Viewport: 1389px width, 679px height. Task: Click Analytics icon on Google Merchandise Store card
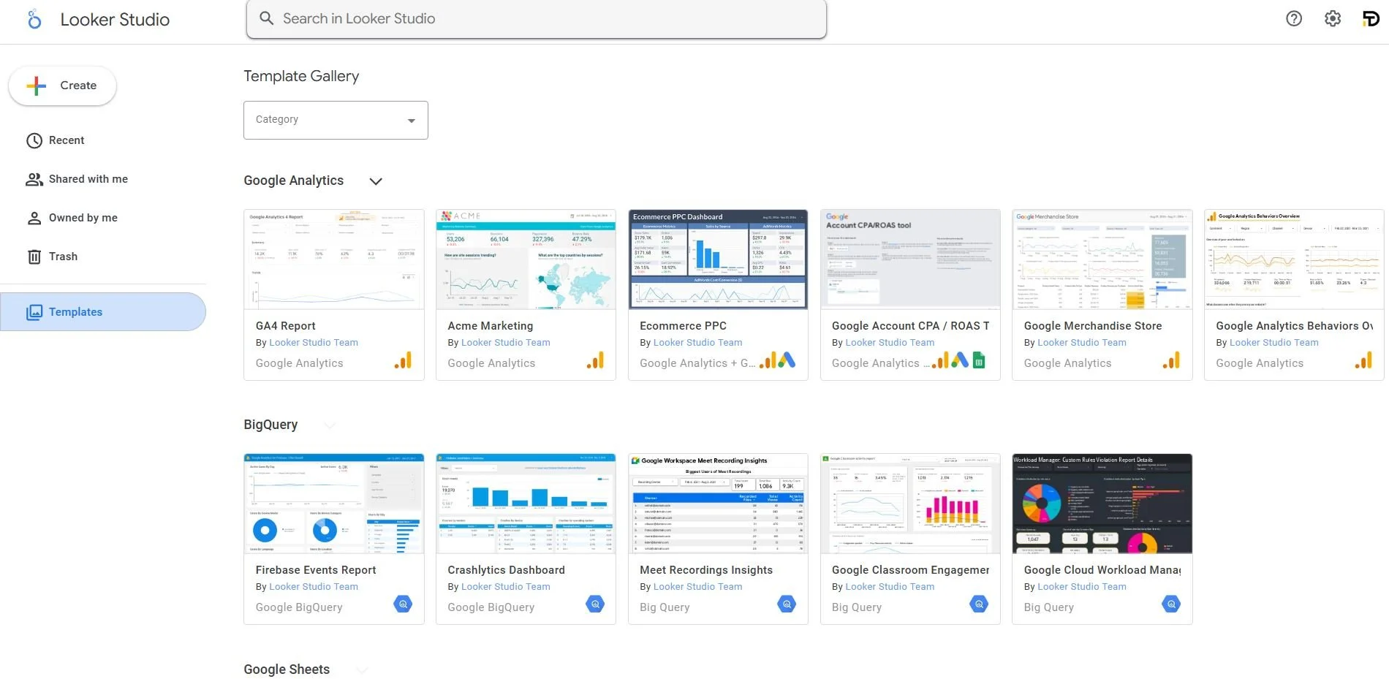[1172, 360]
